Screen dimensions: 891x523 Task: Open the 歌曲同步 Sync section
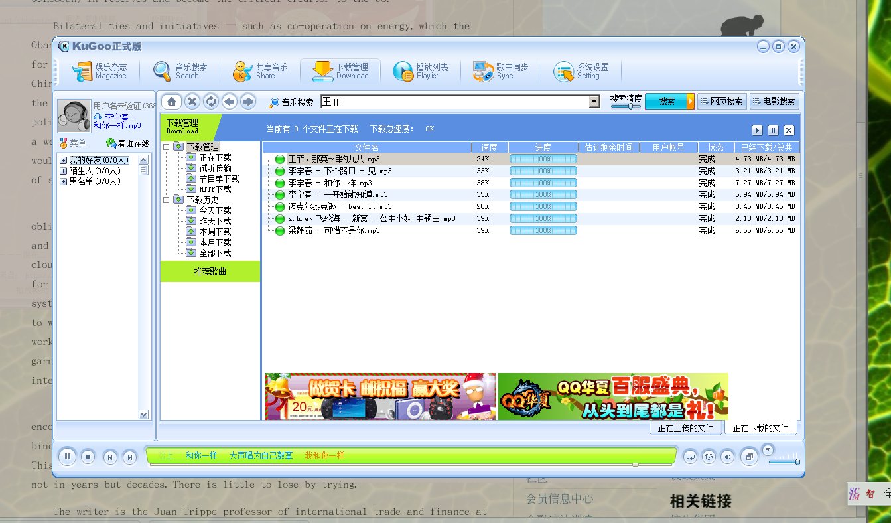[501, 71]
